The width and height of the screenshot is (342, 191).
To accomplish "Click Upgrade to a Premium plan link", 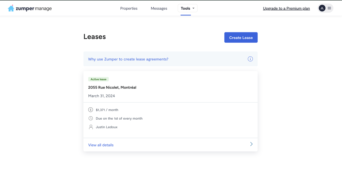I will point(286,8).
